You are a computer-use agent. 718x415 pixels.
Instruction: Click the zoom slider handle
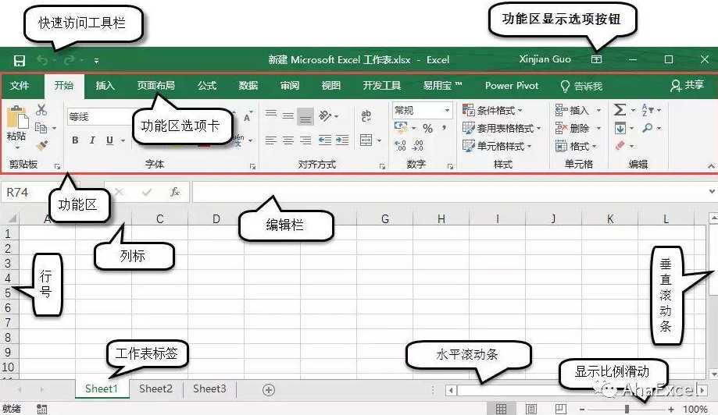[x=627, y=409]
